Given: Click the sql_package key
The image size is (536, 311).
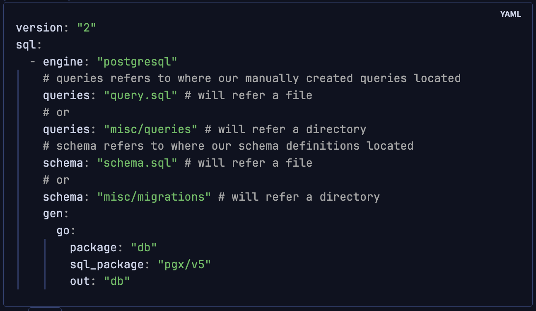Looking at the screenshot, I should (x=110, y=264).
